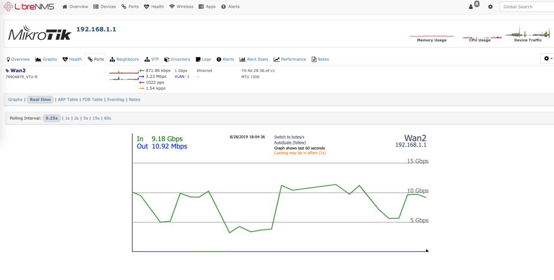Switch to the device Overview tab
554x280 pixels.
pos(18,59)
